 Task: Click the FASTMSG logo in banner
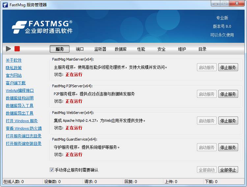coord(42,27)
